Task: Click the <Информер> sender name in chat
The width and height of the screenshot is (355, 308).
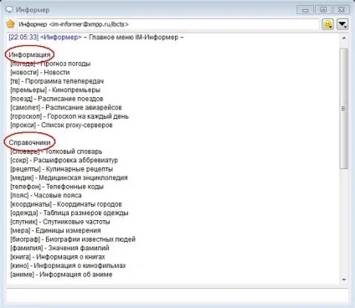Action: click(61, 37)
